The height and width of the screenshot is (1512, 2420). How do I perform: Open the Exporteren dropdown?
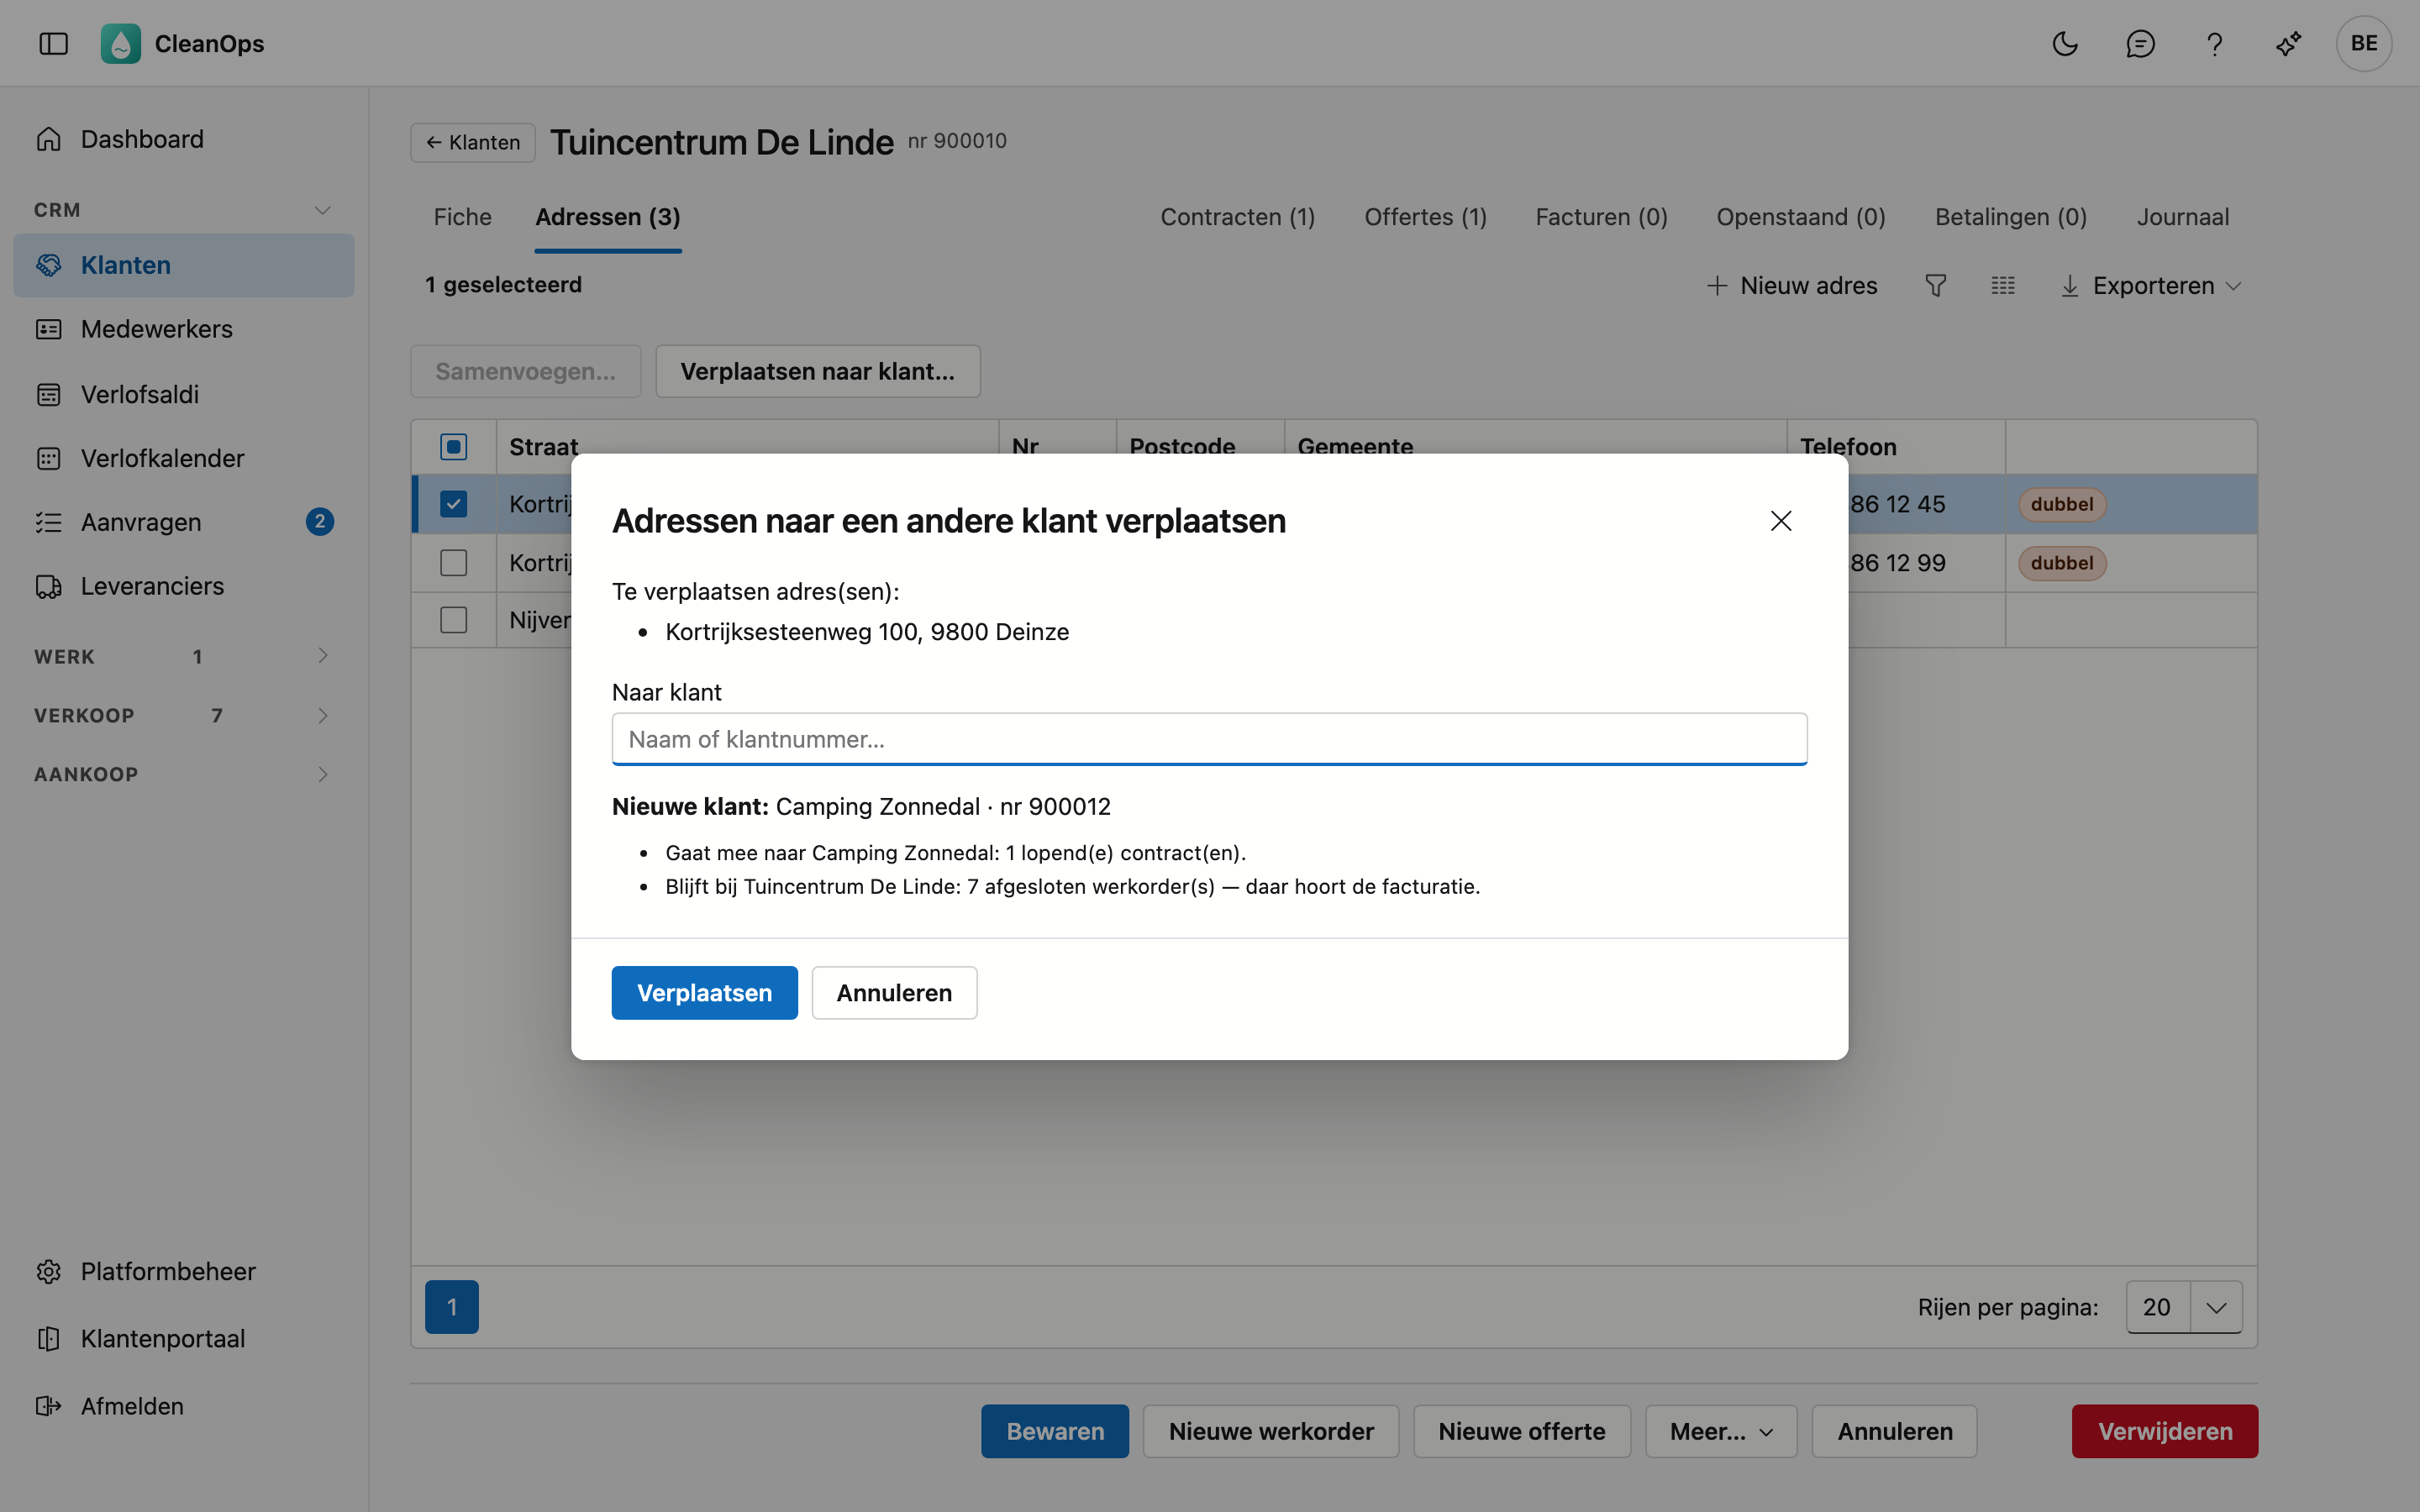[x=2150, y=286]
